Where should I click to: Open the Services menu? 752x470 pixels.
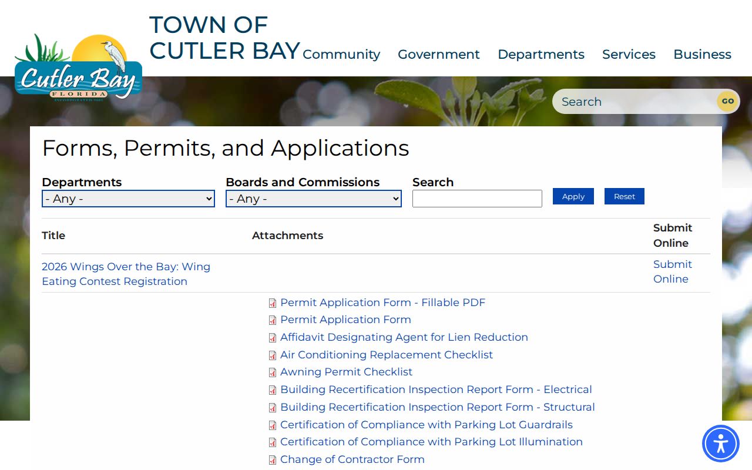(x=629, y=54)
